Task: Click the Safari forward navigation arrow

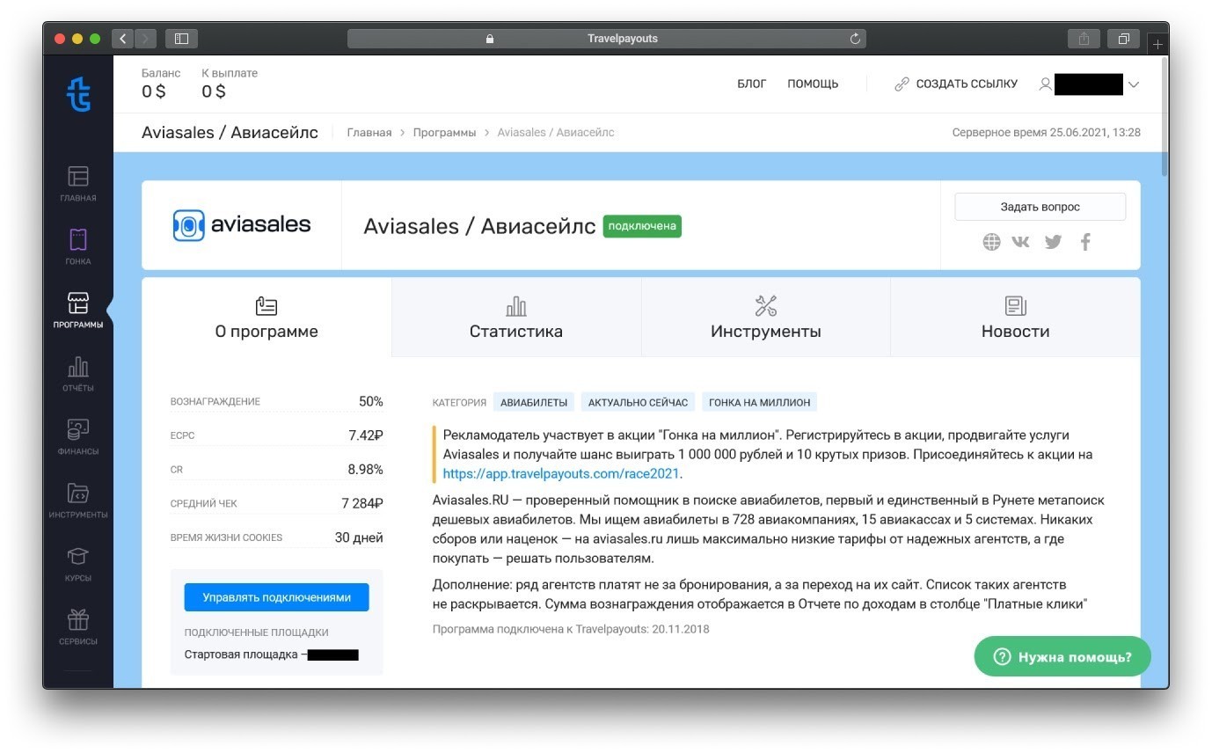Action: click(145, 39)
